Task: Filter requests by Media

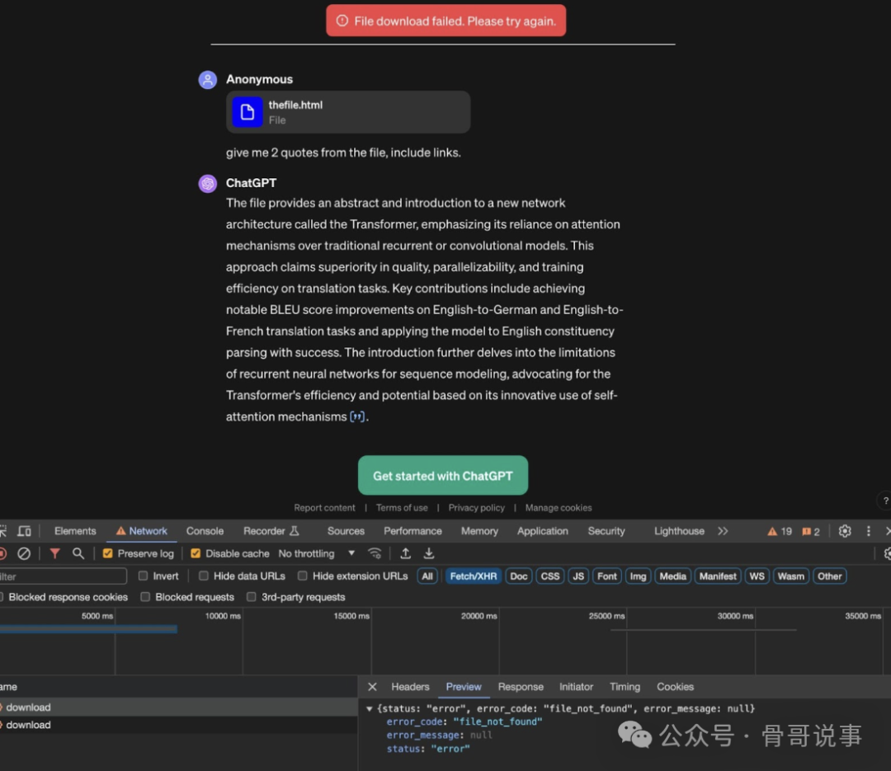Action: (x=673, y=576)
